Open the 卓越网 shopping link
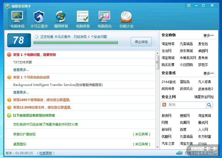The width and height of the screenshot is (222, 158). 203,51
